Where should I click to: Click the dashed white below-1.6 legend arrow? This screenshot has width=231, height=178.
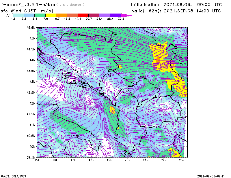click(8, 15)
